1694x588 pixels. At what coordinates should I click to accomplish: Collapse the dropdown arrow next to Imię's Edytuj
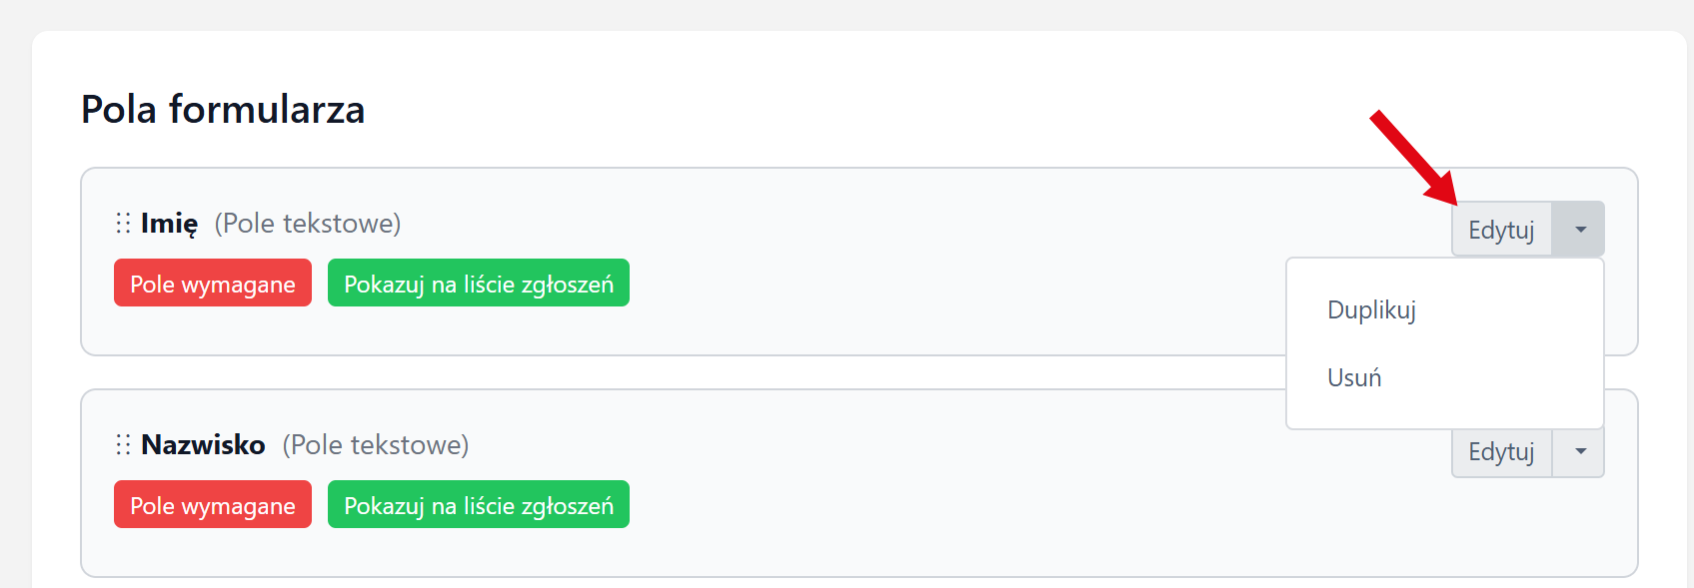click(1579, 230)
